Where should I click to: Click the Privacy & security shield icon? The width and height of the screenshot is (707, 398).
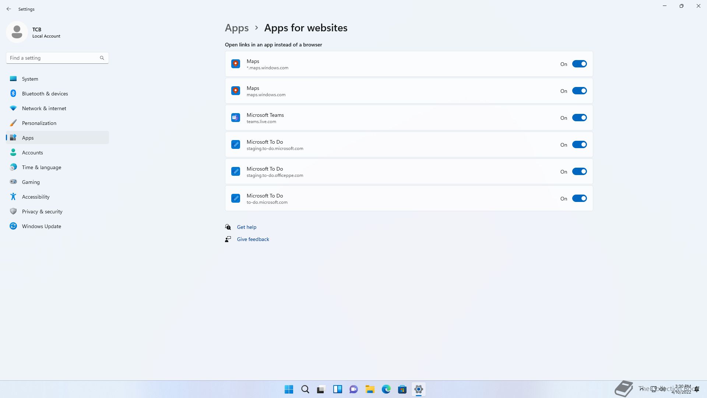[x=13, y=211]
